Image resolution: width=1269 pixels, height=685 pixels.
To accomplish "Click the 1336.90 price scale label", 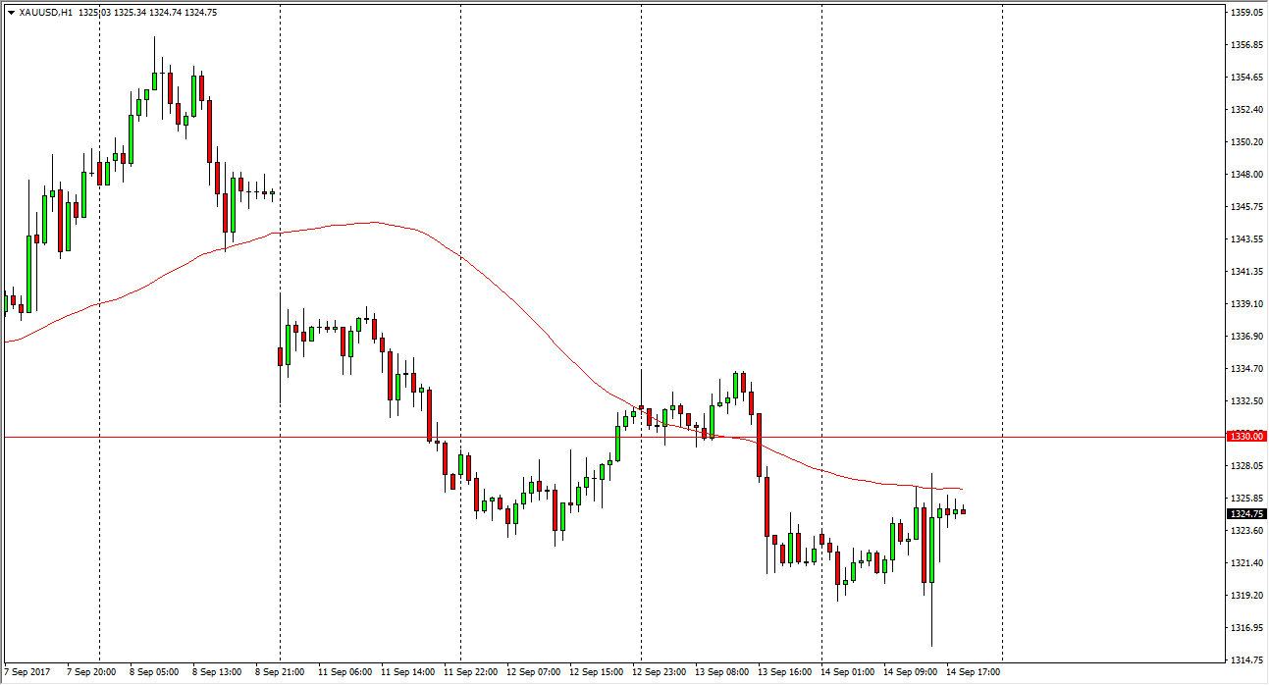I will coord(1246,337).
